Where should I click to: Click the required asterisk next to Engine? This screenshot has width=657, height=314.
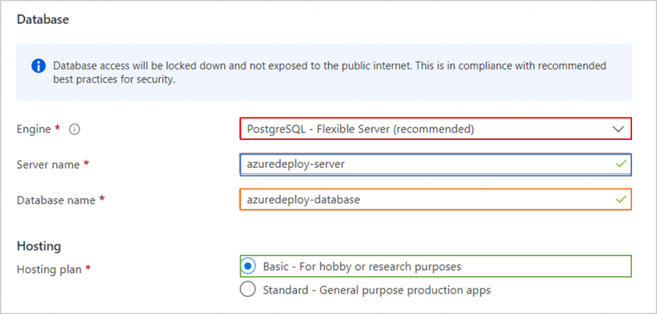pyautogui.click(x=58, y=128)
